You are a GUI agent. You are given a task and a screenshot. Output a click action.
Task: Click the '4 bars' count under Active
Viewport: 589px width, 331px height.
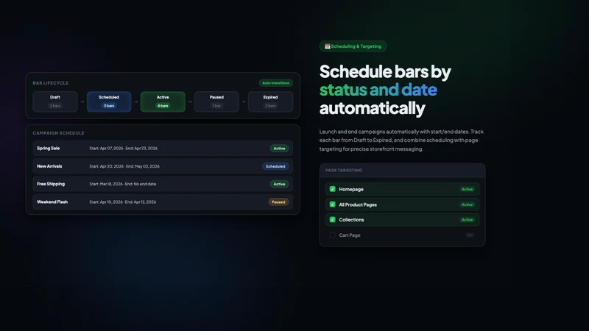tap(163, 106)
